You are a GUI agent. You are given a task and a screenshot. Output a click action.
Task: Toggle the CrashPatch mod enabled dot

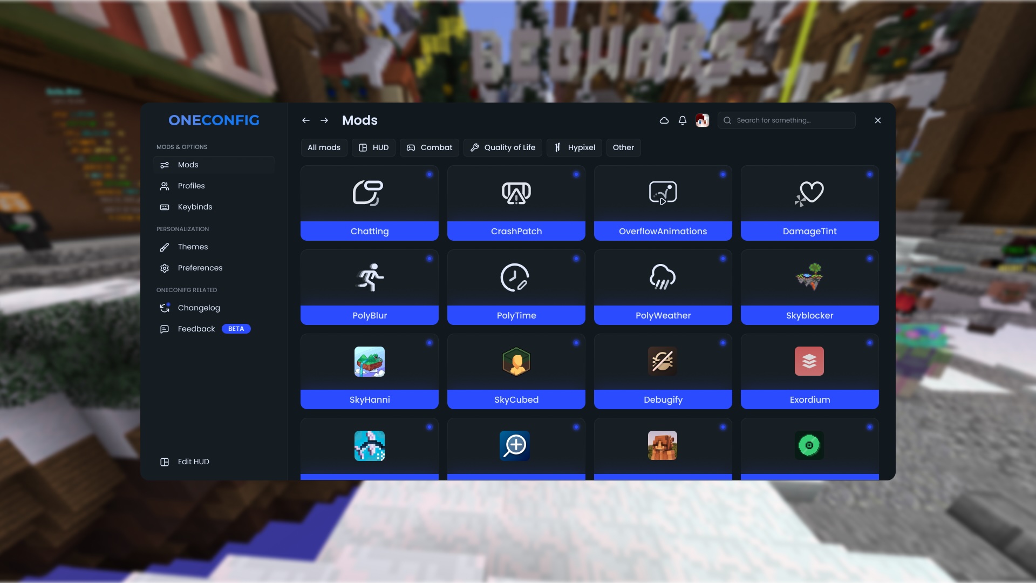(576, 174)
